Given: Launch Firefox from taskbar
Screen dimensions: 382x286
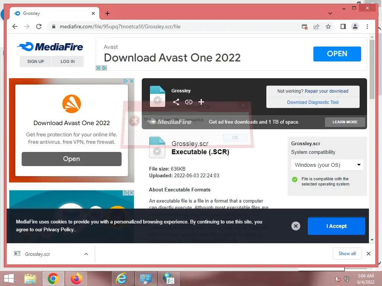Looking at the screenshot, I should tap(76, 279).
